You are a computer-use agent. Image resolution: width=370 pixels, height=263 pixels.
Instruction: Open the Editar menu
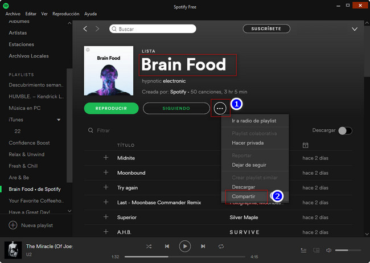[x=31, y=14]
